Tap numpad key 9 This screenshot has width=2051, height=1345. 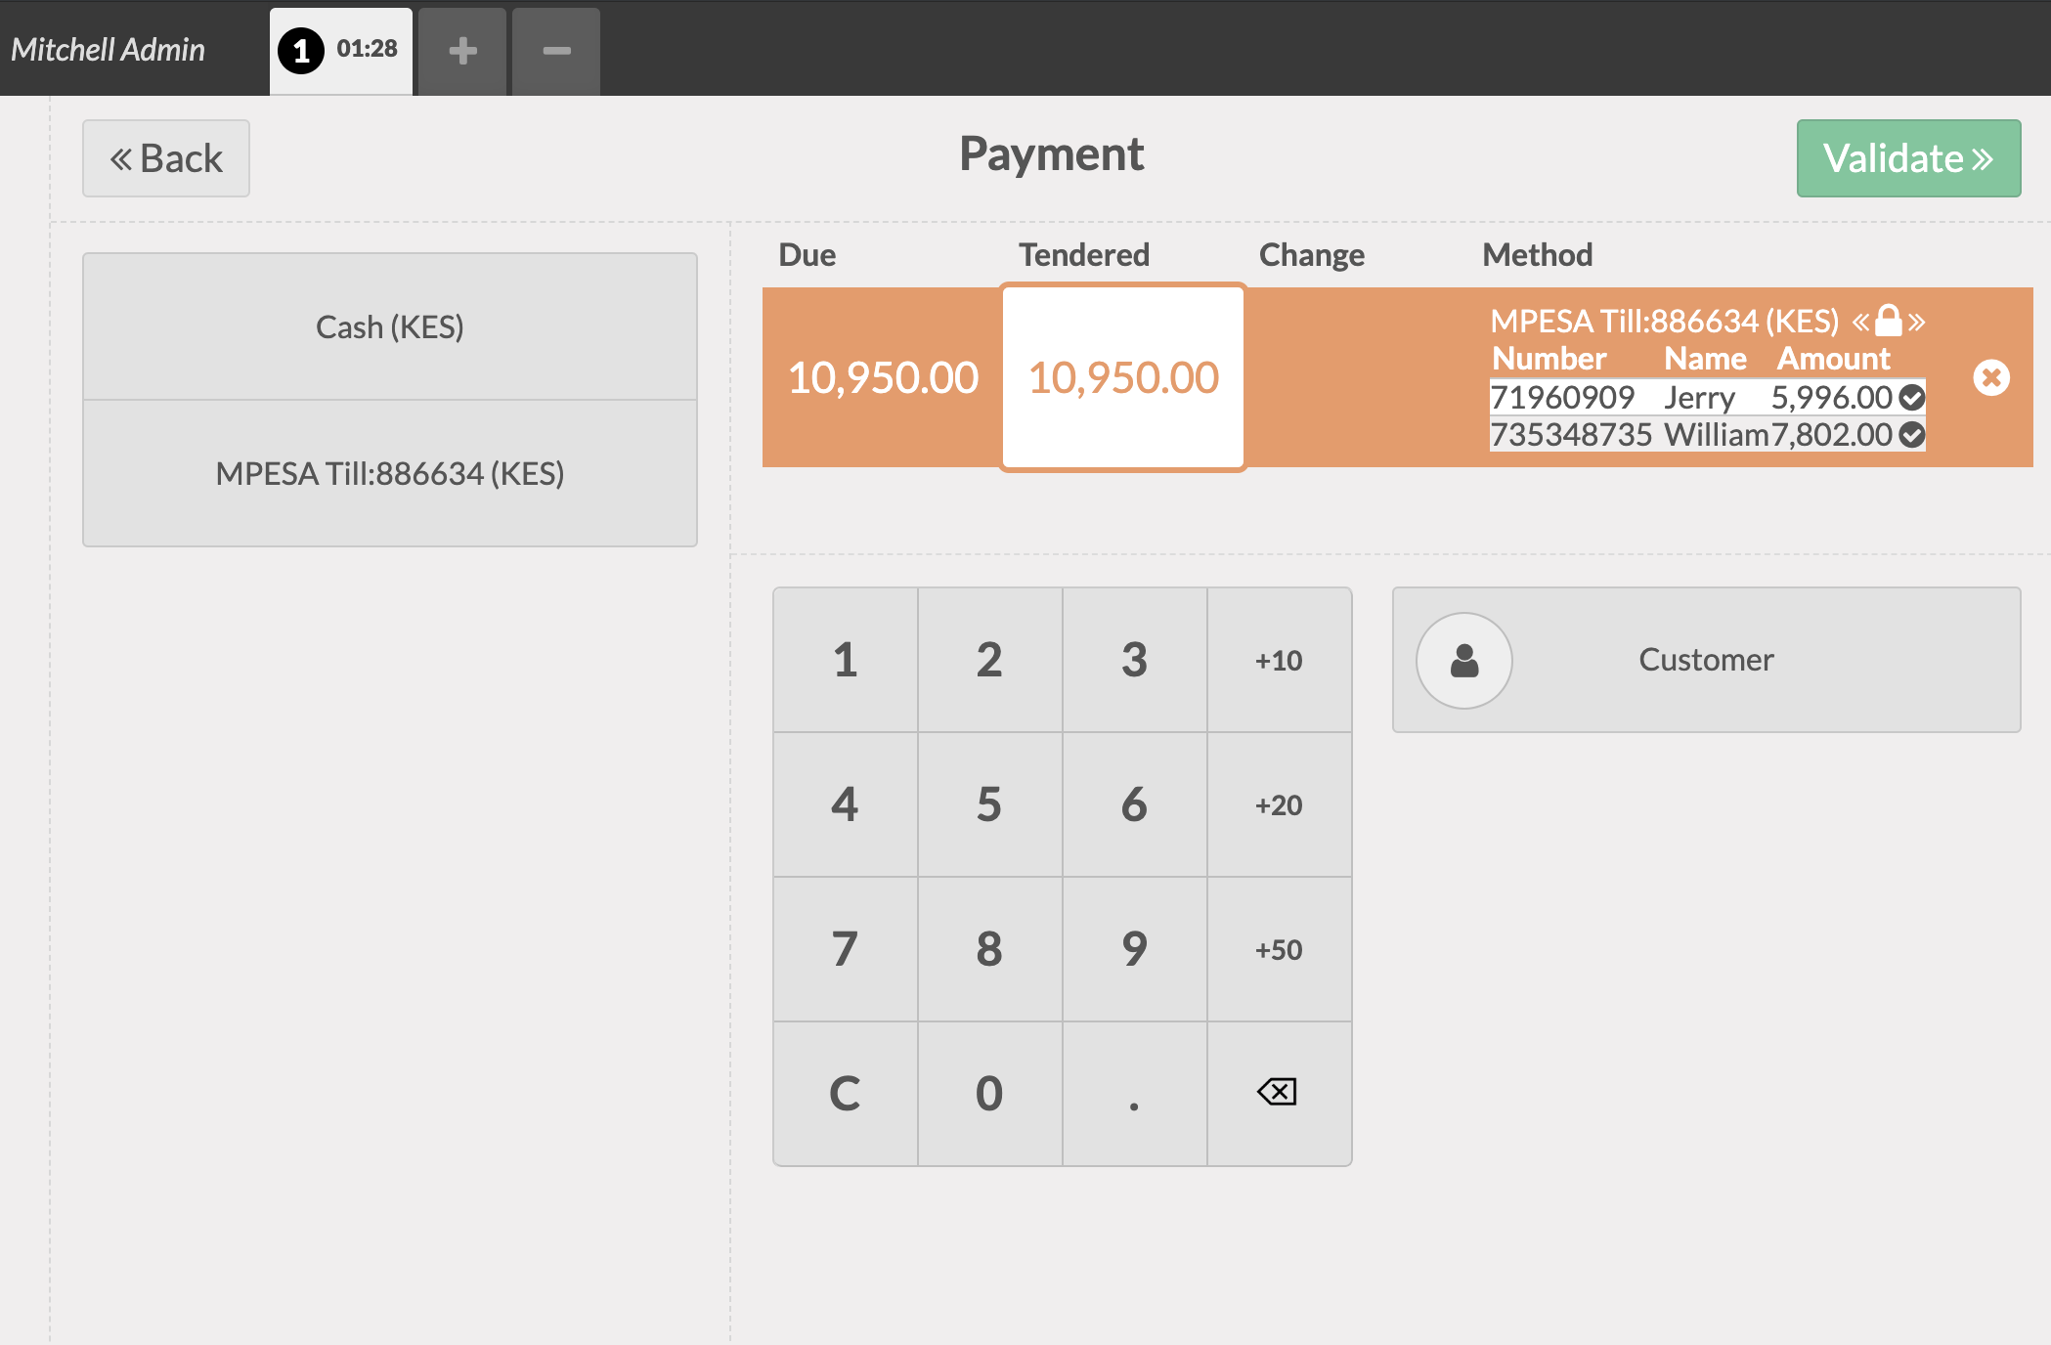[x=1134, y=949]
